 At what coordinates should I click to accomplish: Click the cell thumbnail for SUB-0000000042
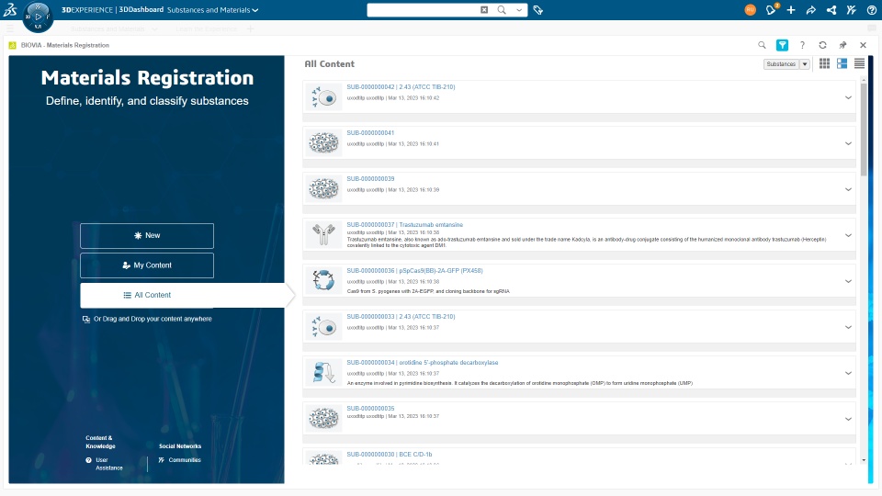323,97
